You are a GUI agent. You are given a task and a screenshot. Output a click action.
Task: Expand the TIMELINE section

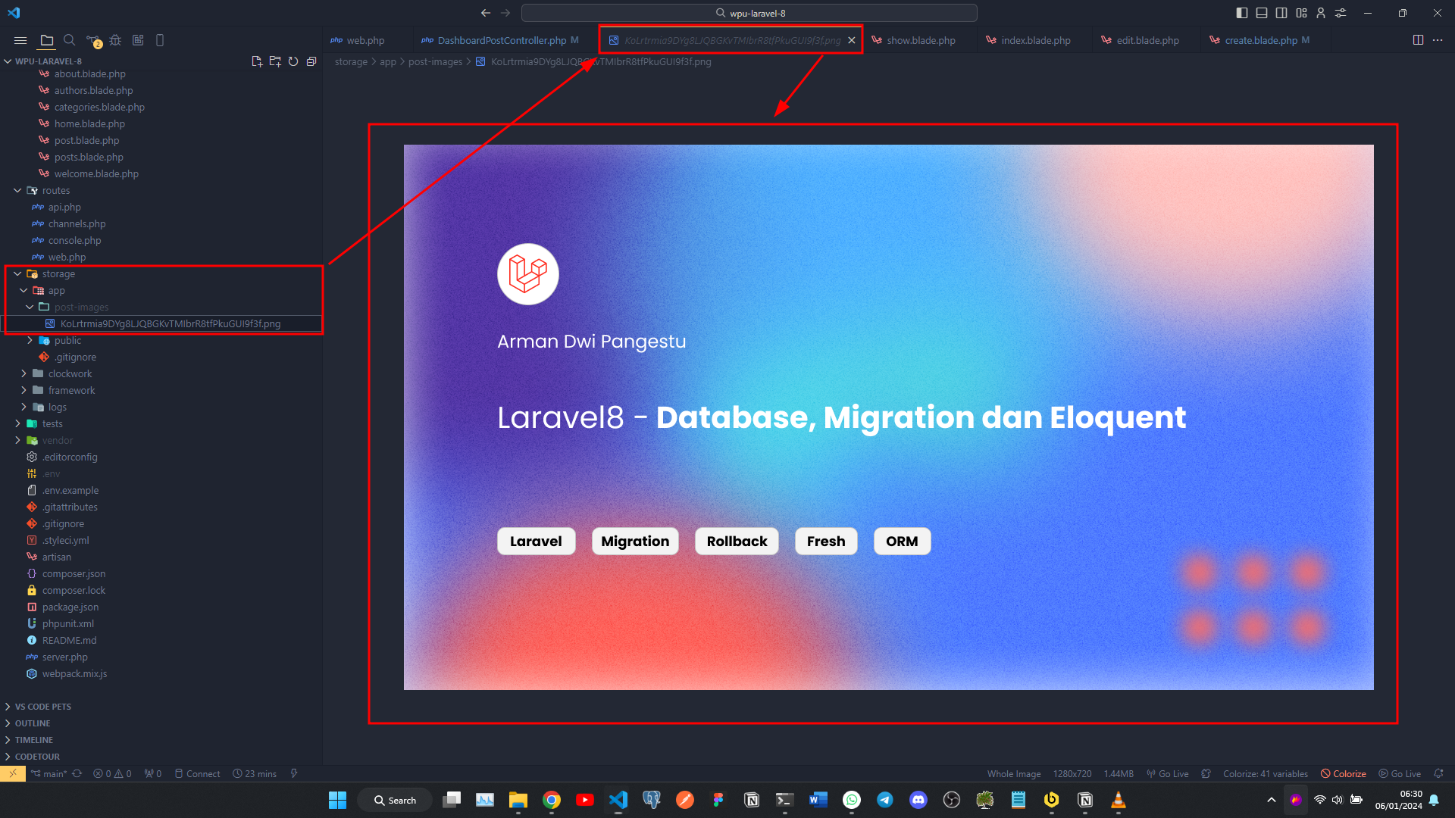coord(34,740)
